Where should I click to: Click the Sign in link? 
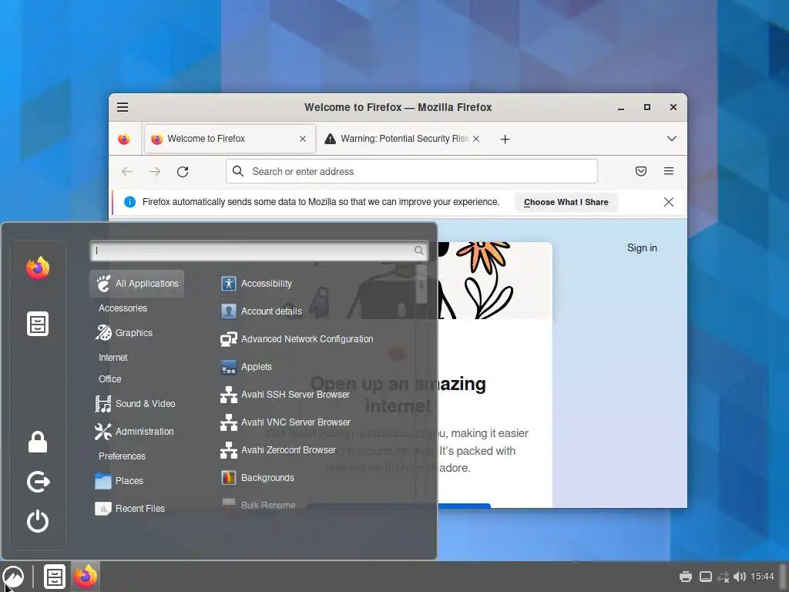[642, 247]
